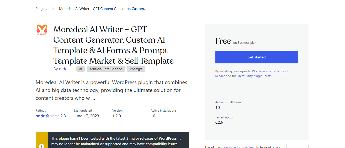Click the Last updated June 17, 2023 date
The height and width of the screenshot is (148, 345).
87,116
